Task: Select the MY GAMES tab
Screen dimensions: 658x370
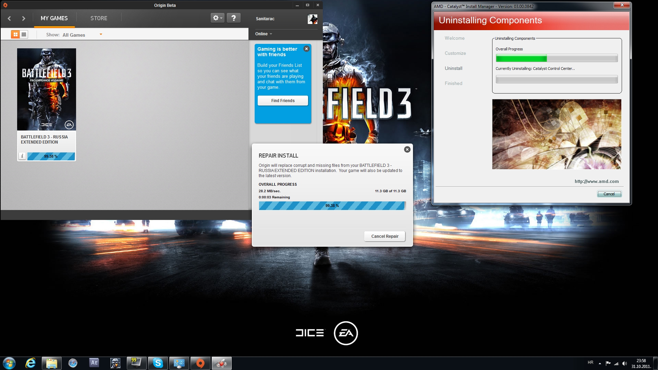Action: [54, 18]
